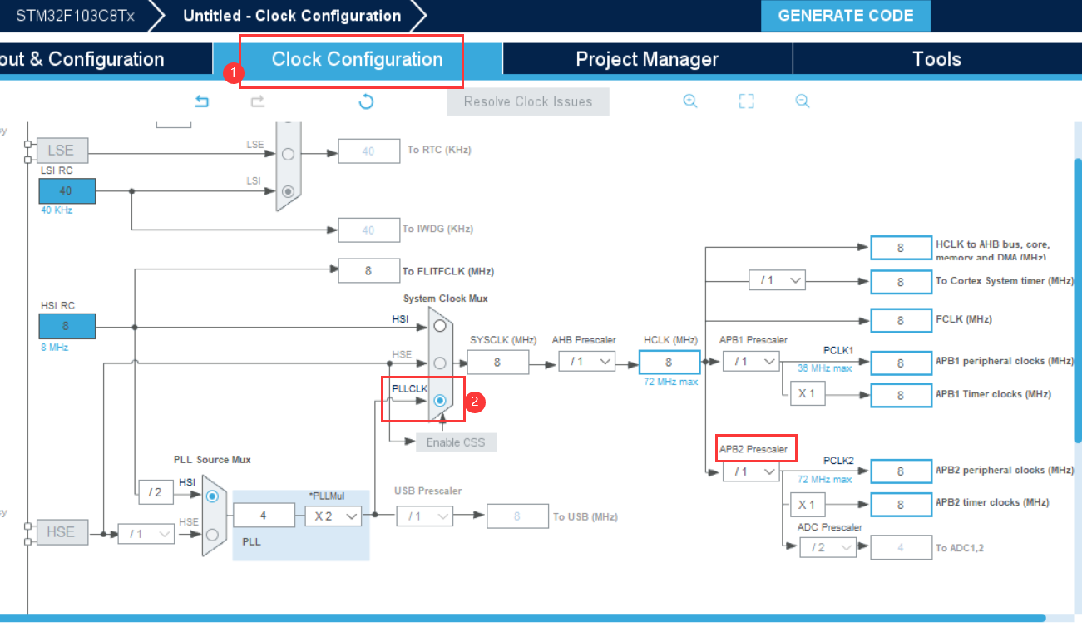The image size is (1082, 627).
Task: Click the Enable CSS button
Action: [x=456, y=442]
